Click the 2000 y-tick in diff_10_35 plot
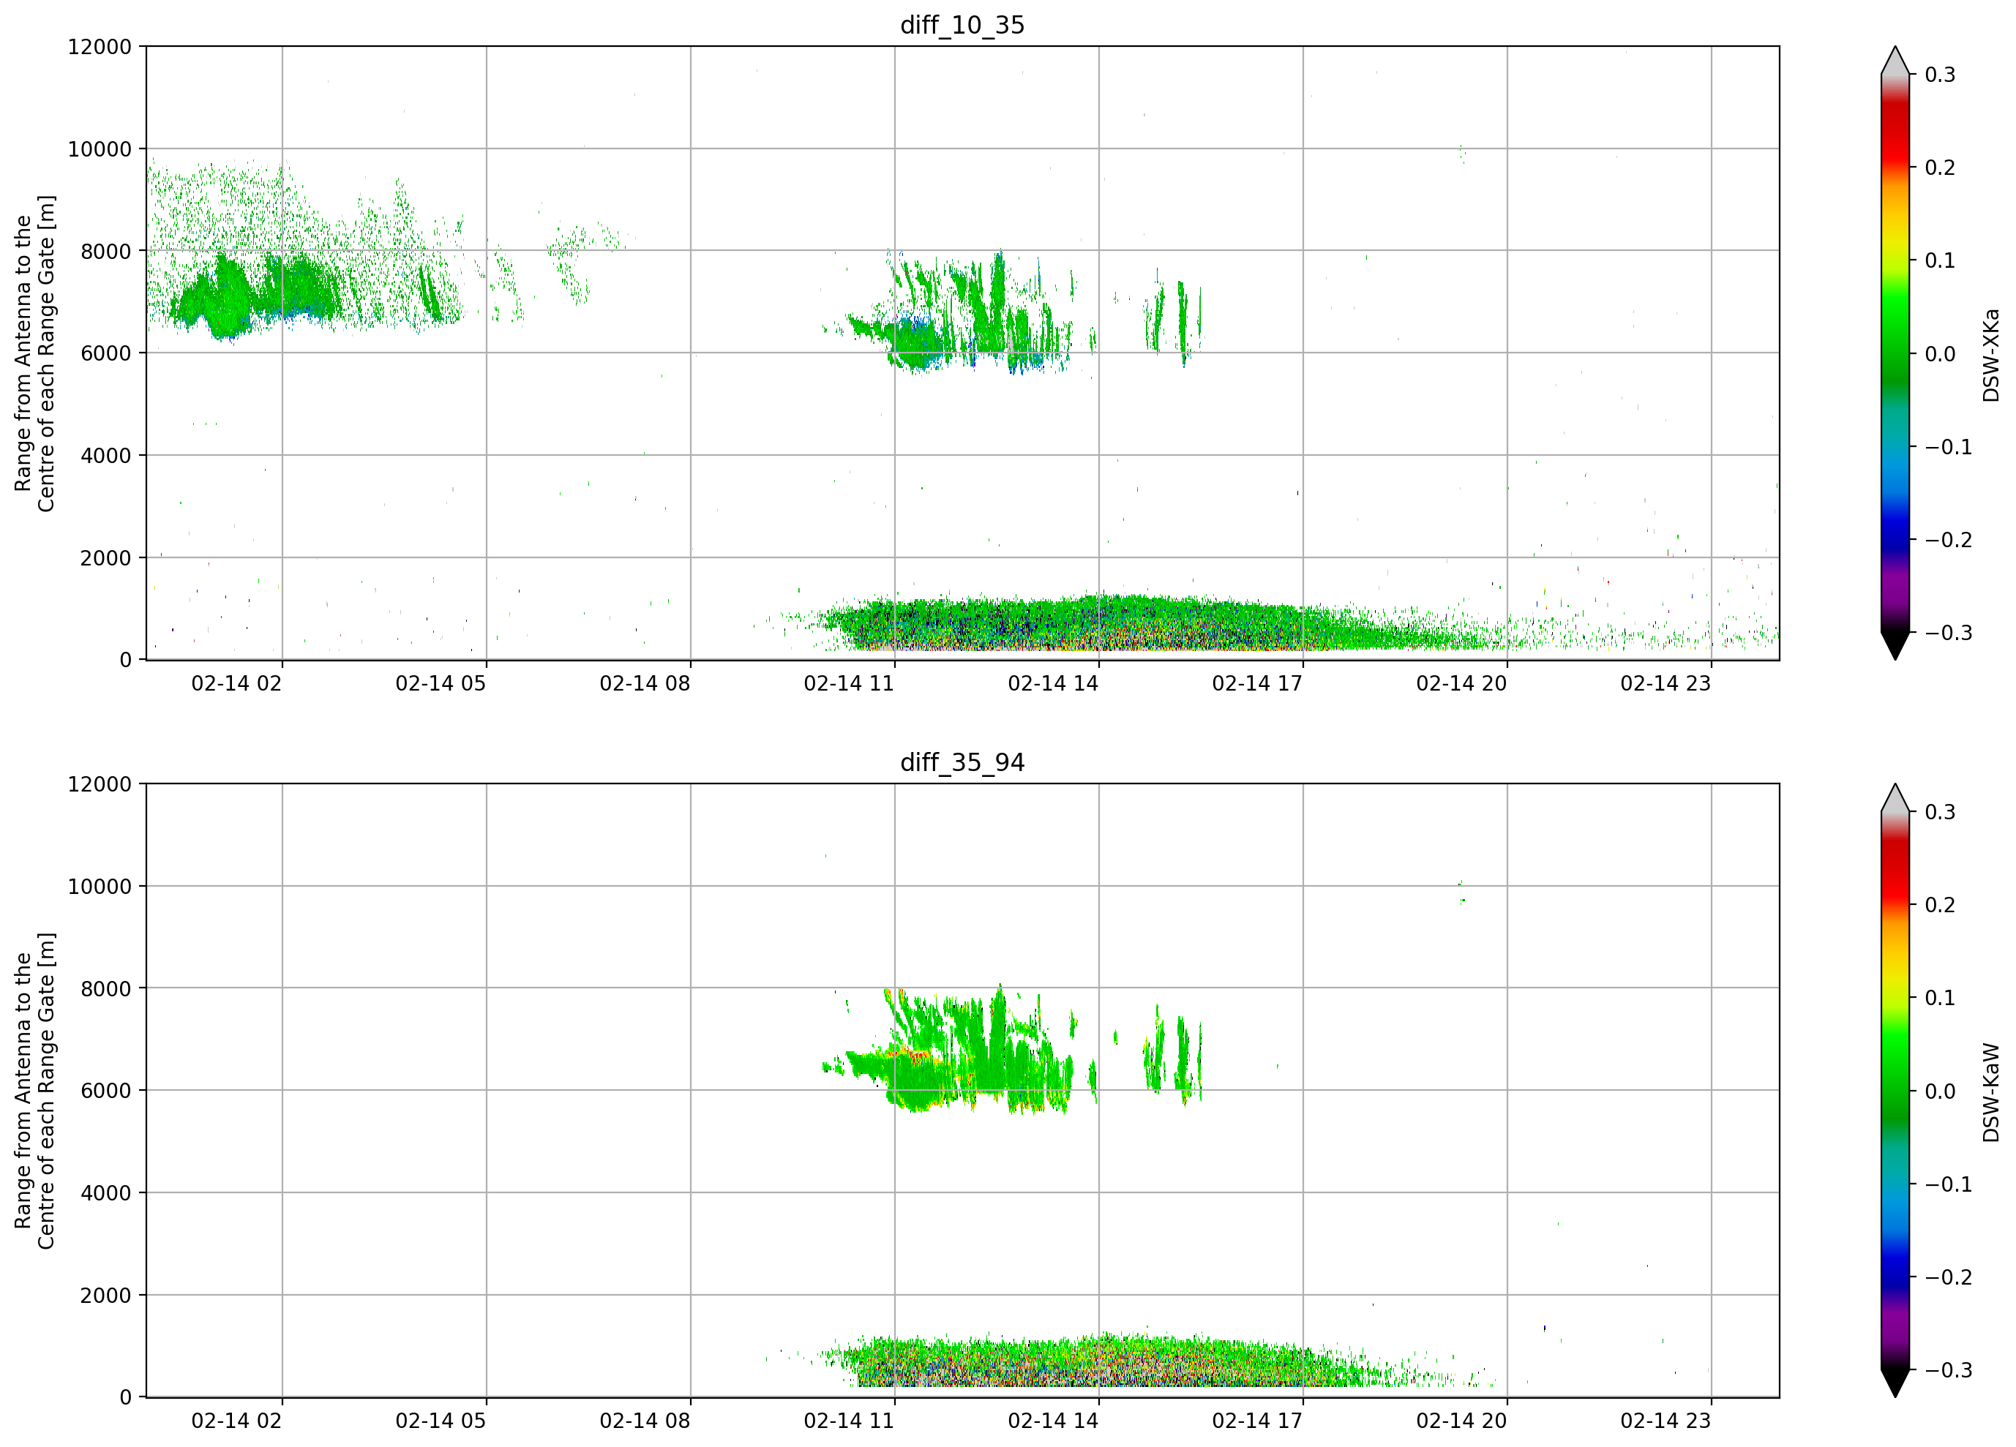 point(106,558)
